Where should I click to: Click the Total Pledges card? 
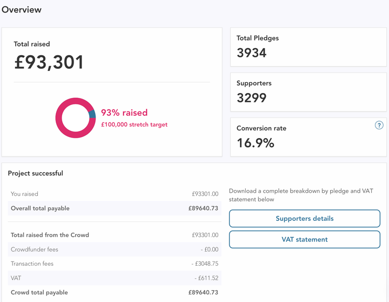[x=308, y=47]
